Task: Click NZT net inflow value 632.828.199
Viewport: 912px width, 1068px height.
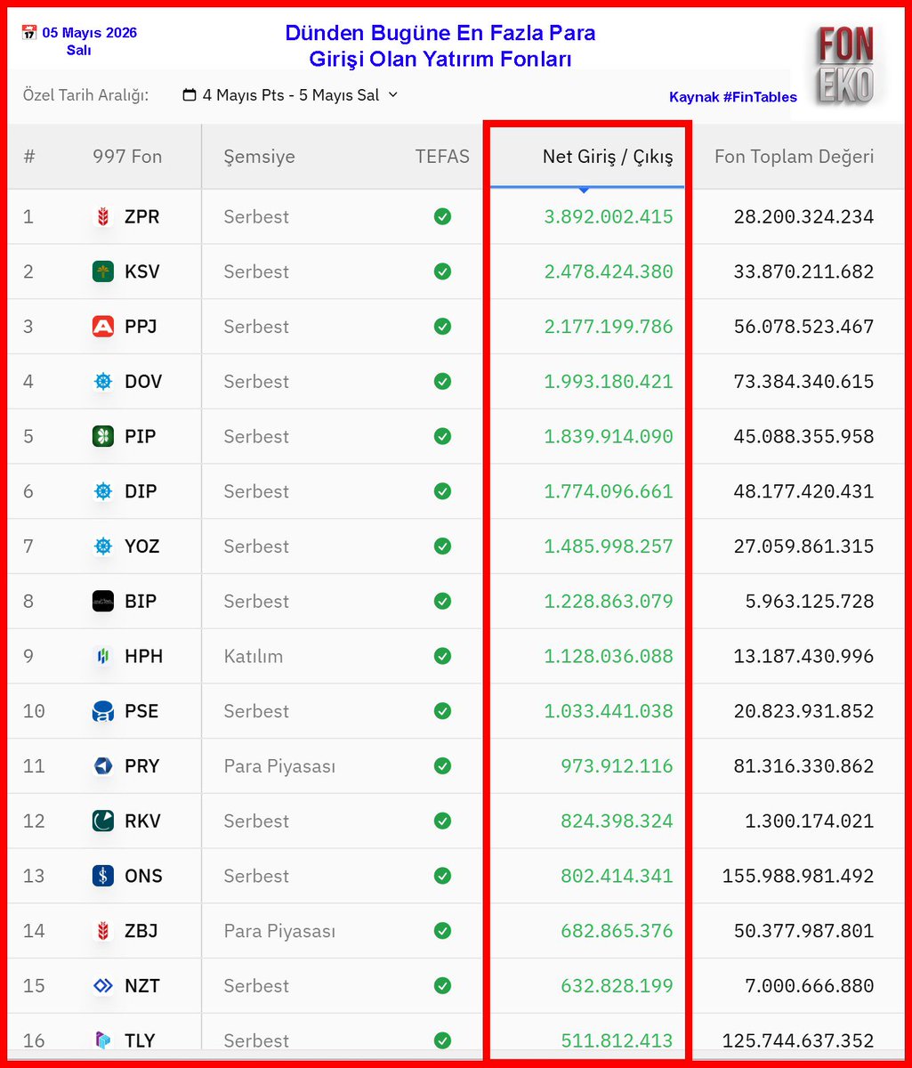Action: click(617, 986)
